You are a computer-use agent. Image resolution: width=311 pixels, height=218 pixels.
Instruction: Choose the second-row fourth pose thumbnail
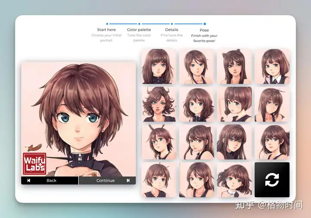click(272, 104)
